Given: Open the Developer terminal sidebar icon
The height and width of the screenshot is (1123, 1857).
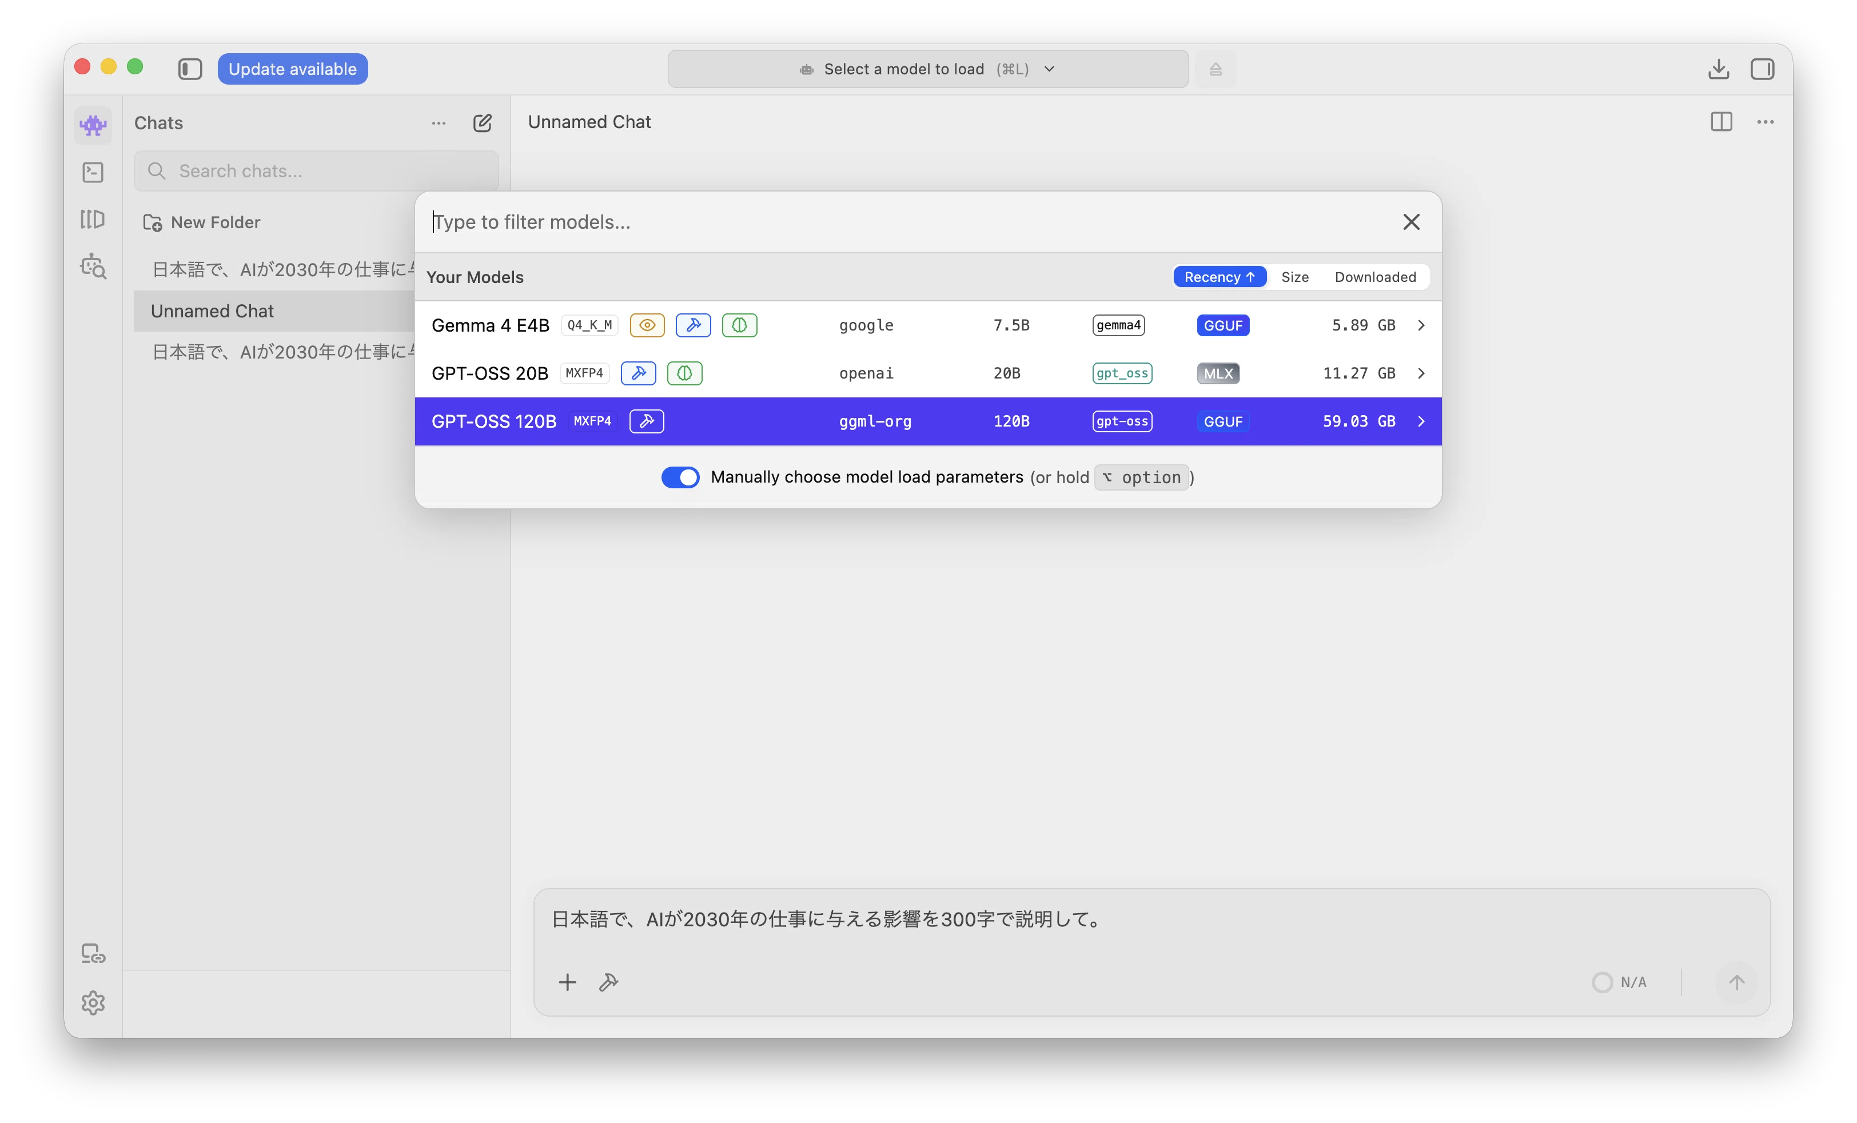Looking at the screenshot, I should [93, 173].
